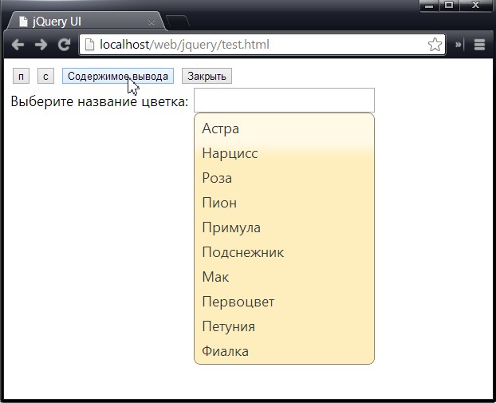The width and height of the screenshot is (496, 403).
Task: Focus the flower name input field
Action: pyautogui.click(x=284, y=101)
